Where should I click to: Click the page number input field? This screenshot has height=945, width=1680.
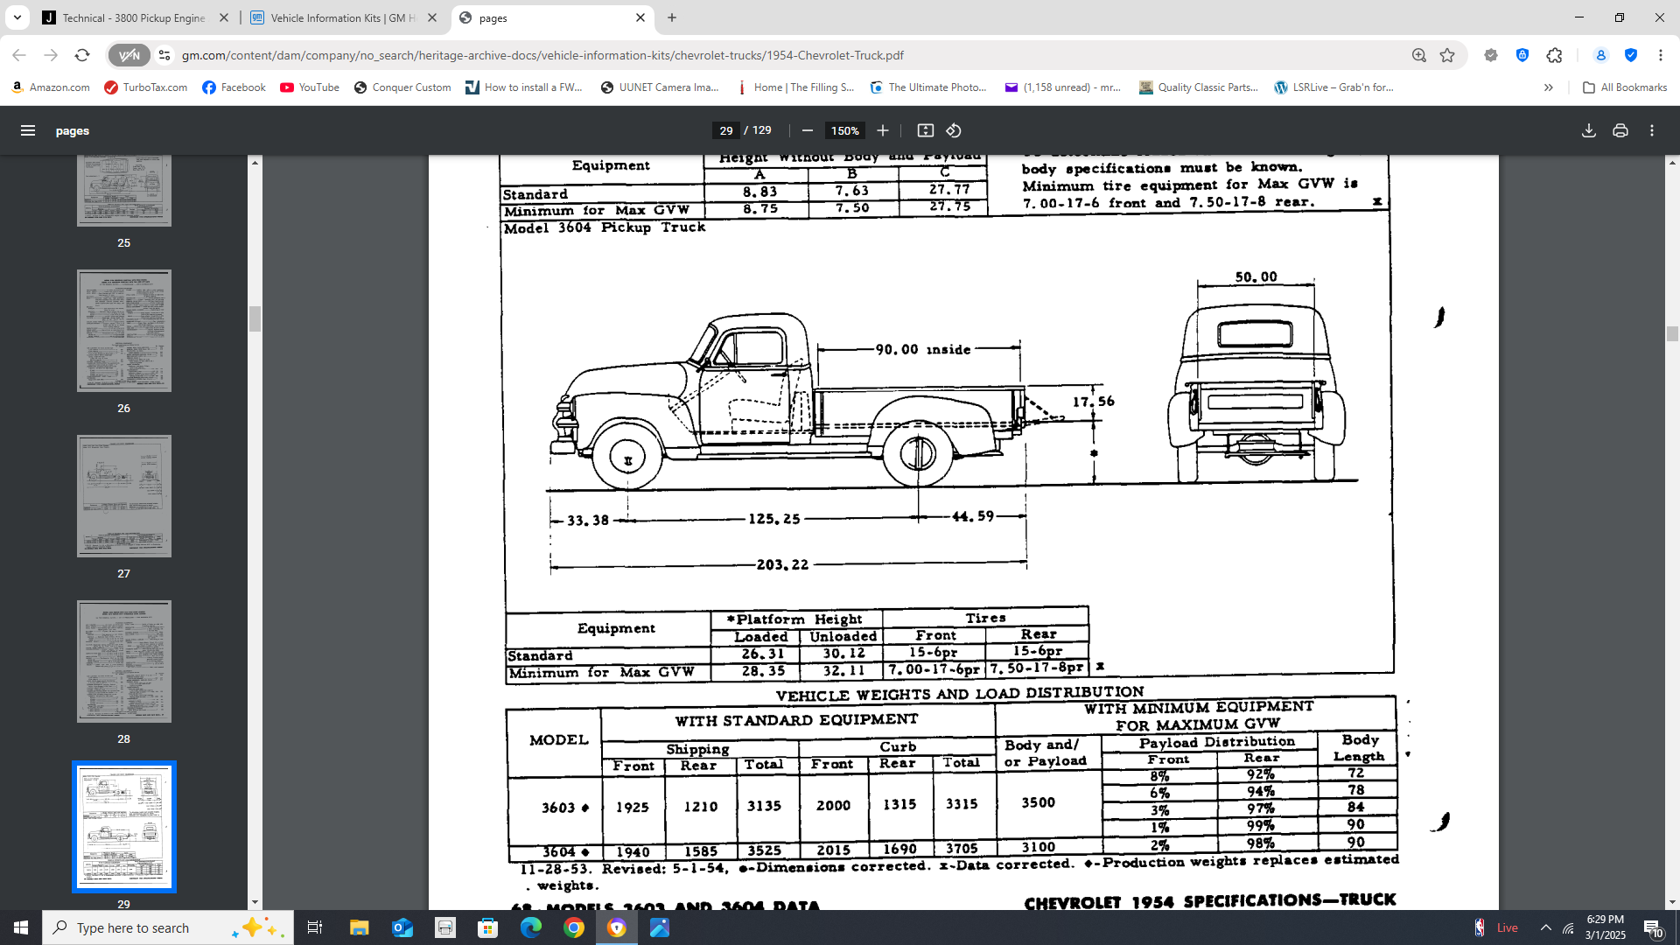(x=725, y=130)
